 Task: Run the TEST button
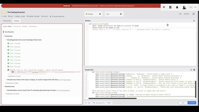183,103
